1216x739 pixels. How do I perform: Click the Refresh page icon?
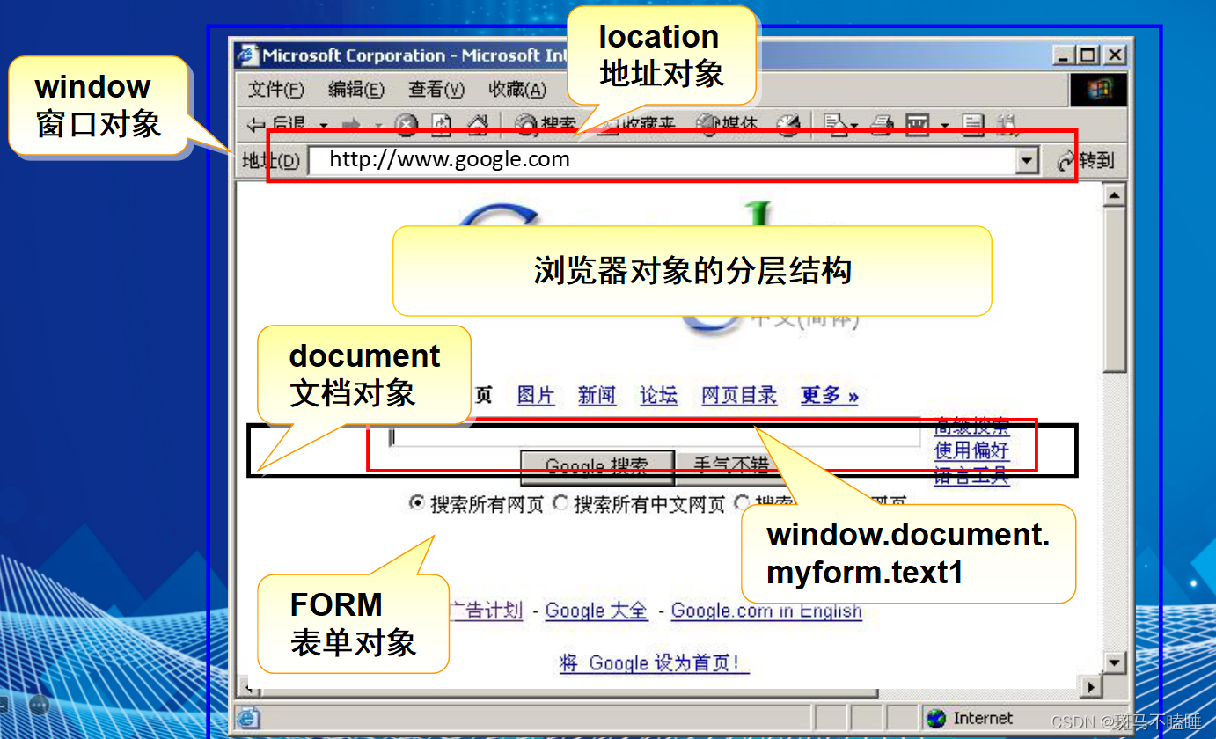point(442,126)
